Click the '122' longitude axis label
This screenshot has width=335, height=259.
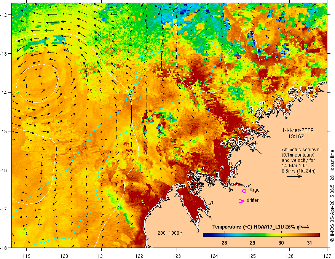coord(139,256)
